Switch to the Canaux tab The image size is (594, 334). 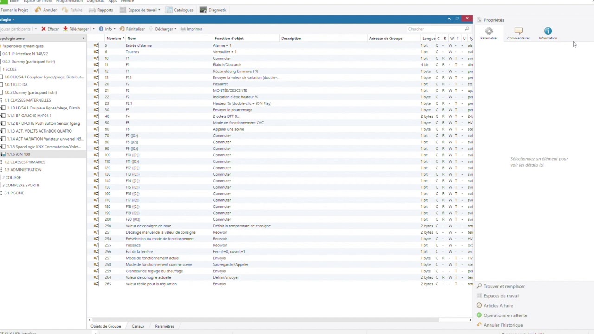click(138, 326)
